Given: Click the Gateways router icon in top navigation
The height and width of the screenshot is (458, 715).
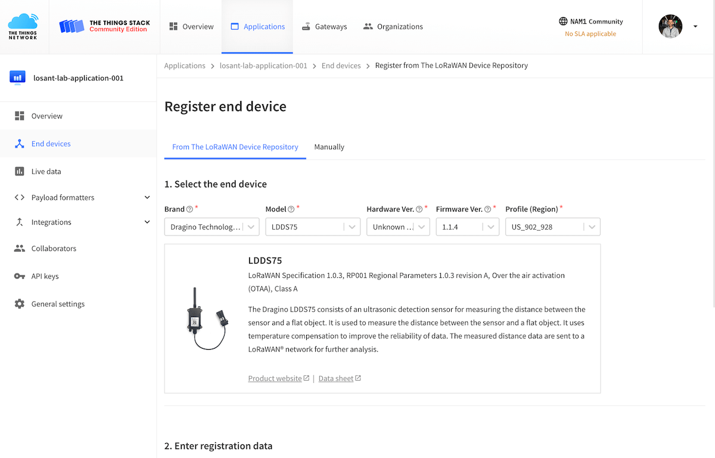Looking at the screenshot, I should 306,27.
